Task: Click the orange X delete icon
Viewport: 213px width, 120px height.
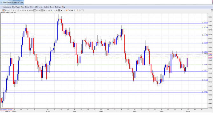Action: point(67,10)
